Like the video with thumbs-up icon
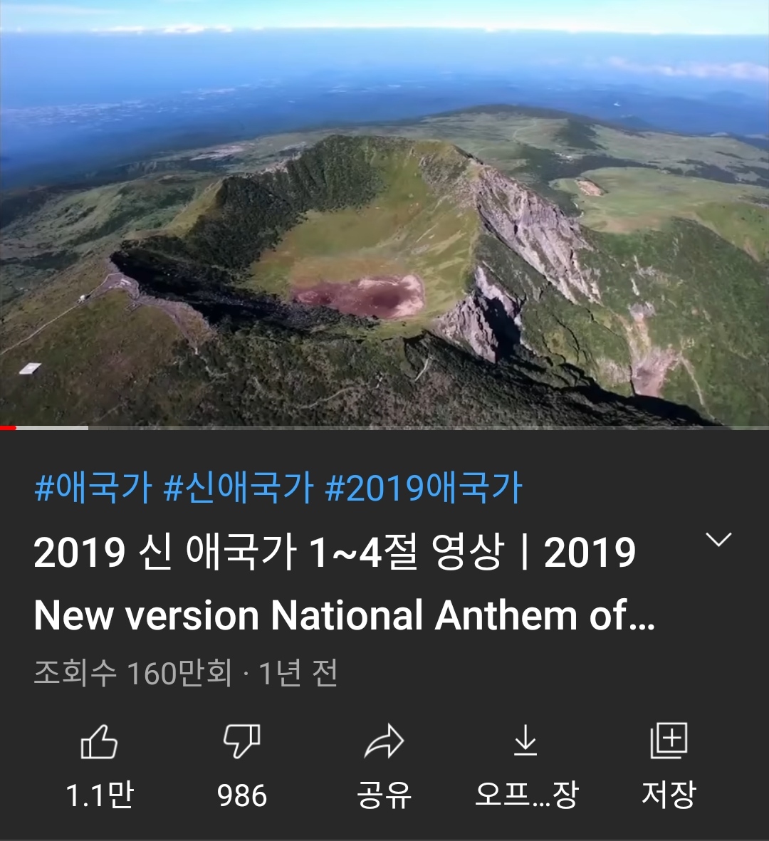 pyautogui.click(x=99, y=741)
